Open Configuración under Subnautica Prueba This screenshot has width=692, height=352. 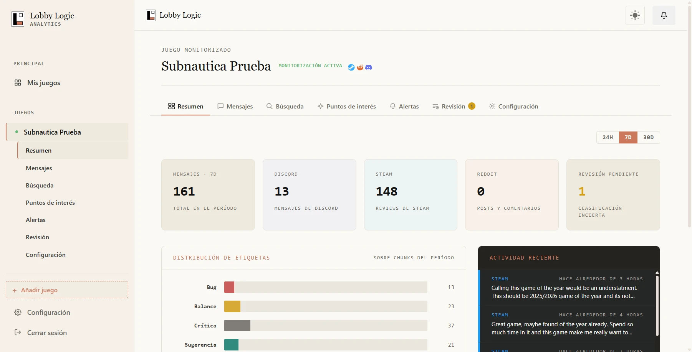(x=73, y=255)
